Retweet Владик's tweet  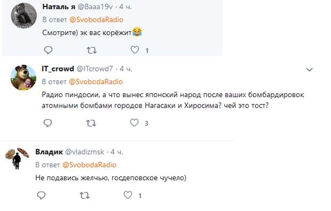point(84,196)
